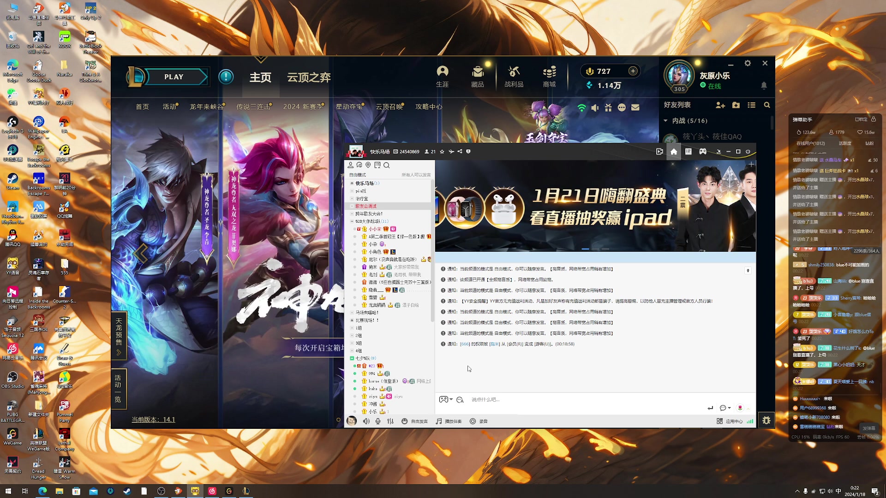Open the 当前版本: 14.1 link

click(x=153, y=420)
